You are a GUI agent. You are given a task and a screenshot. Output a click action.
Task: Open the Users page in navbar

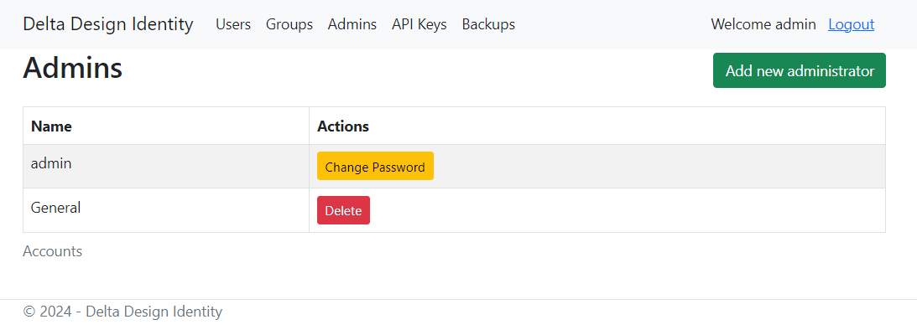[233, 24]
